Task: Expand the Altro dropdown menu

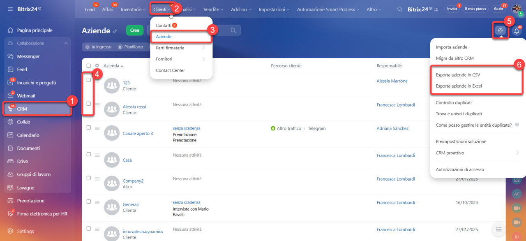Action: [374, 9]
